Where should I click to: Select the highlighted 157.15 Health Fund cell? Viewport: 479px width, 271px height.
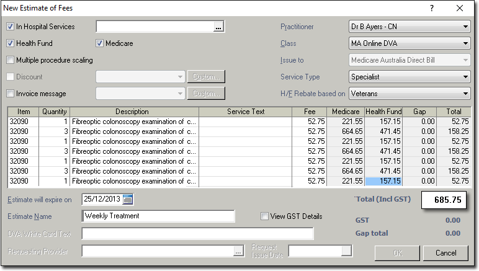383,181
